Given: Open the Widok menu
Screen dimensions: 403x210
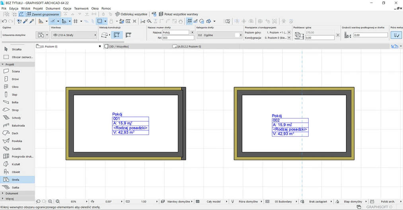Looking at the screenshot, I should click(x=26, y=8).
